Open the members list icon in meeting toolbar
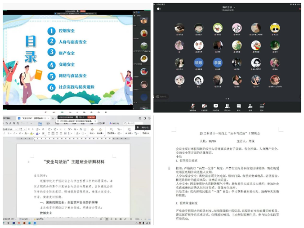 tap(227, 106)
